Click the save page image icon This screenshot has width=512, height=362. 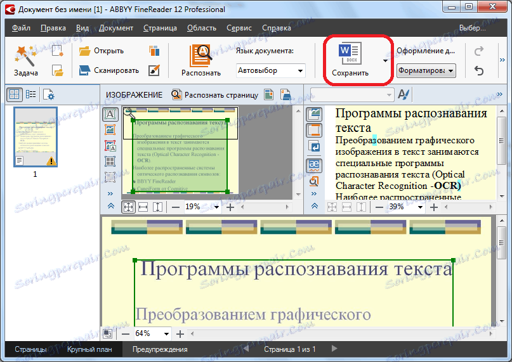point(286,95)
